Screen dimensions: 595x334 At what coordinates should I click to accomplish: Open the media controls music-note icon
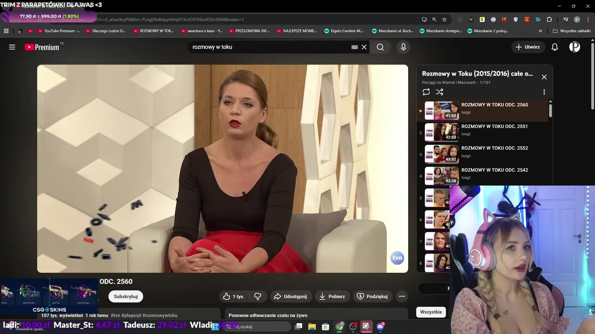coord(566,19)
